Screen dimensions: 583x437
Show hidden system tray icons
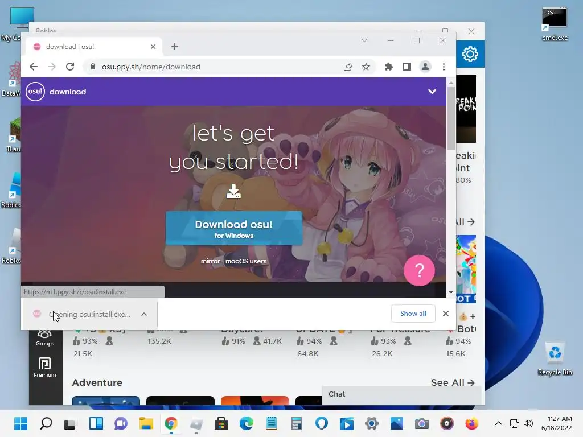click(499, 423)
